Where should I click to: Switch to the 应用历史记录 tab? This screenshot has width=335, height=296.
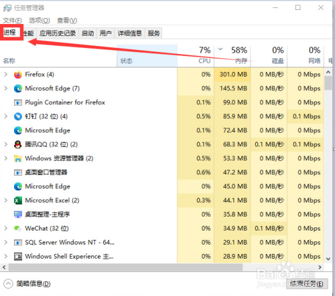(x=58, y=33)
